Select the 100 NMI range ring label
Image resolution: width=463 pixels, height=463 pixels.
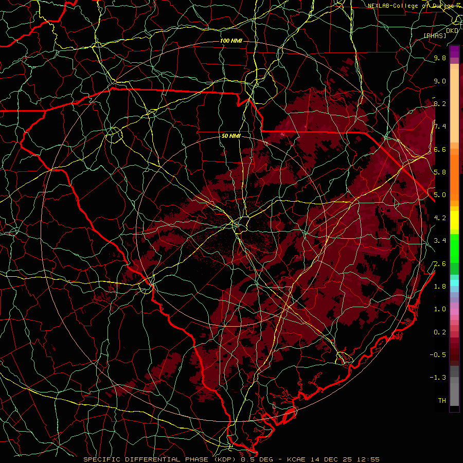click(x=231, y=41)
